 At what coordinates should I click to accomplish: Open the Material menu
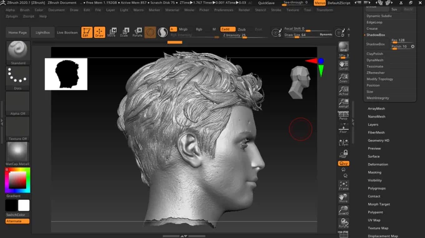[x=172, y=10]
